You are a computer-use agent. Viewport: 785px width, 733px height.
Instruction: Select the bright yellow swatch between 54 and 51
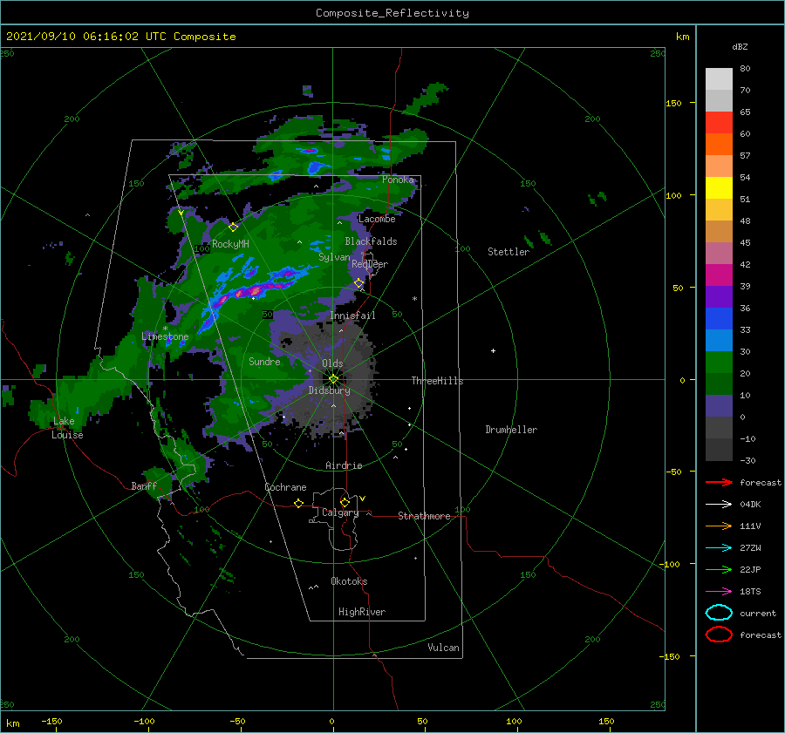click(x=719, y=188)
